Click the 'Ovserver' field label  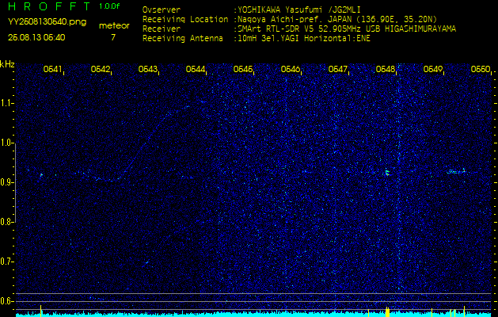coord(162,10)
